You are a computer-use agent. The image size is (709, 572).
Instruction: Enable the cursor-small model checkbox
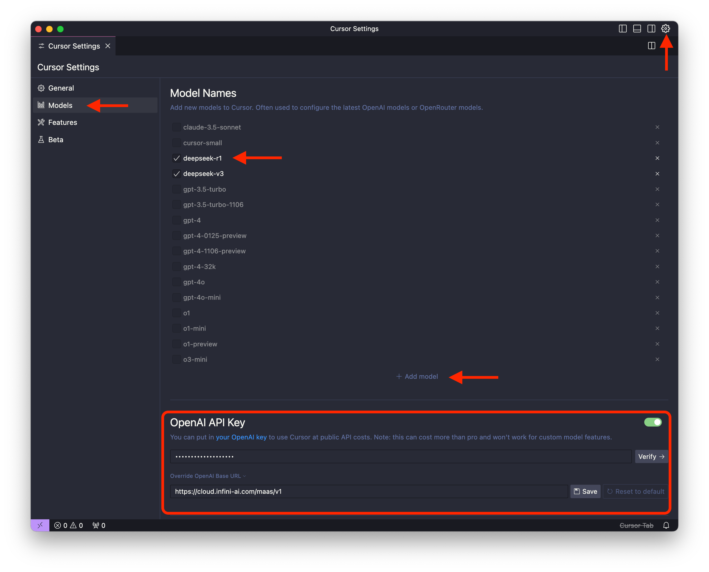tap(176, 143)
